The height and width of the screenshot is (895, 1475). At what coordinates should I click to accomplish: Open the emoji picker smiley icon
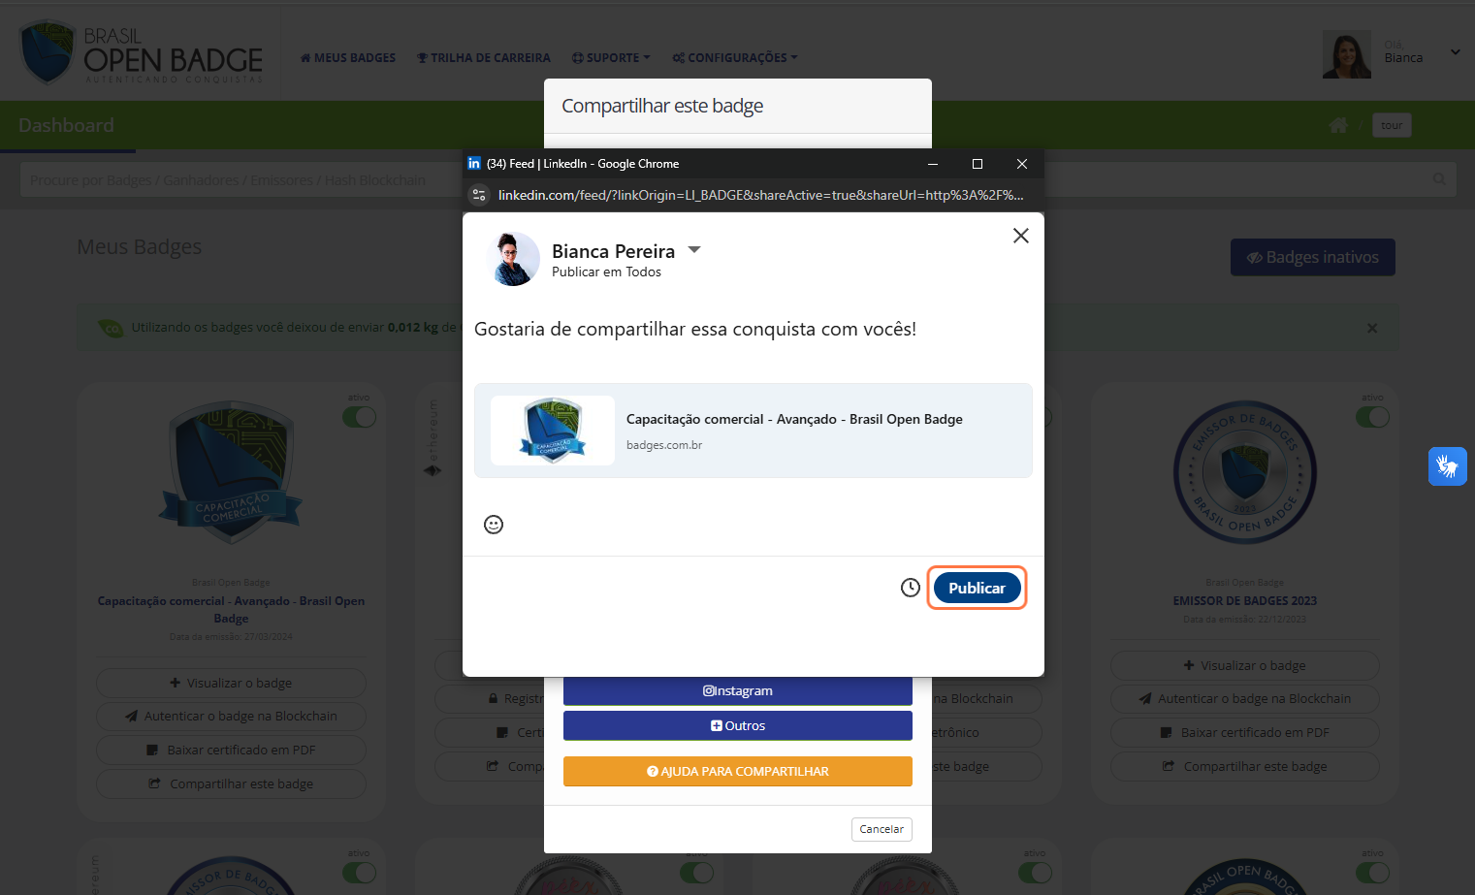494,525
